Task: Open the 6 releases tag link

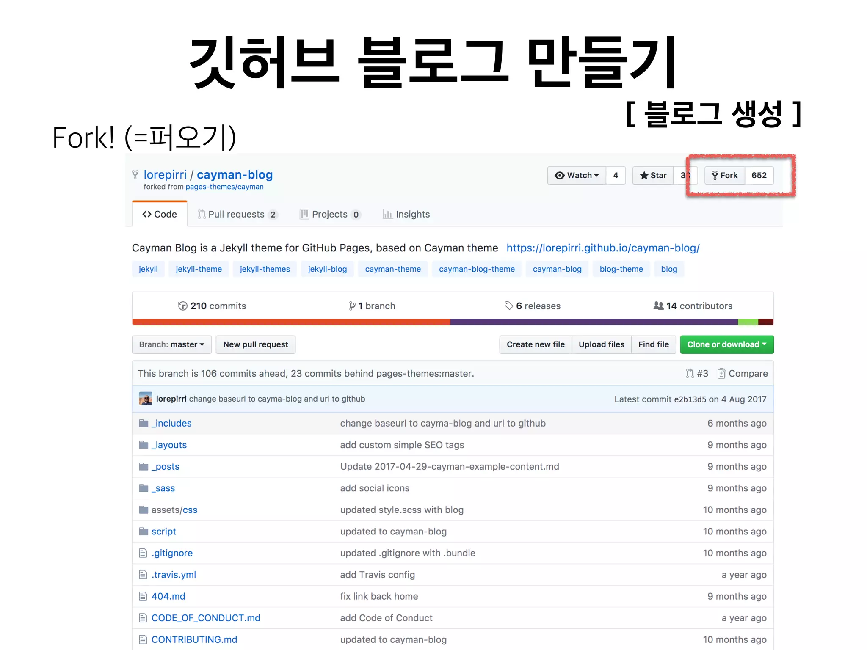Action: 532,306
